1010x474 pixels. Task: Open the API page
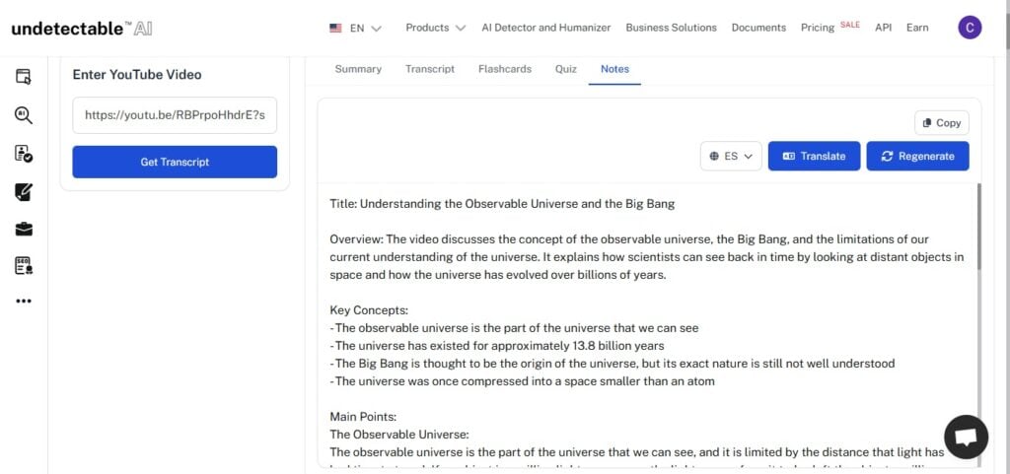point(883,28)
